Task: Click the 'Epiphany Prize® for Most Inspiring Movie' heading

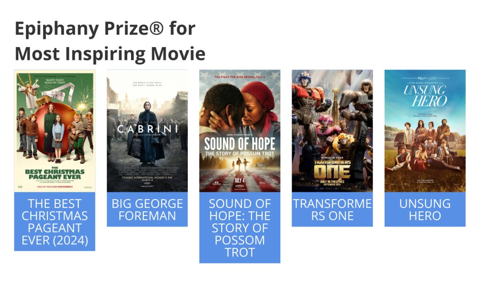Action: point(110,41)
